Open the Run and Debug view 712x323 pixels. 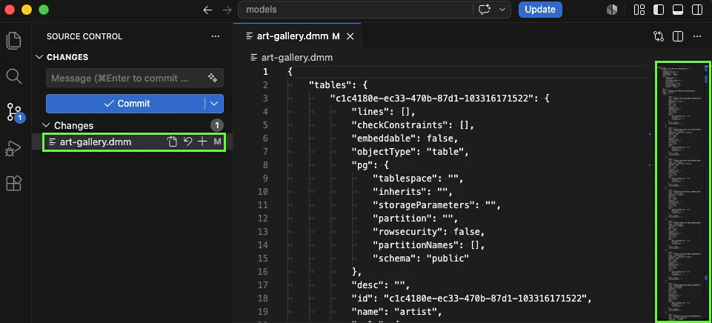click(x=13, y=148)
